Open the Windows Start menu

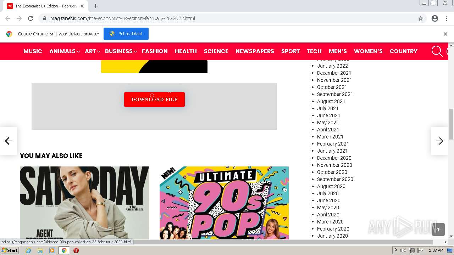tap(10, 250)
